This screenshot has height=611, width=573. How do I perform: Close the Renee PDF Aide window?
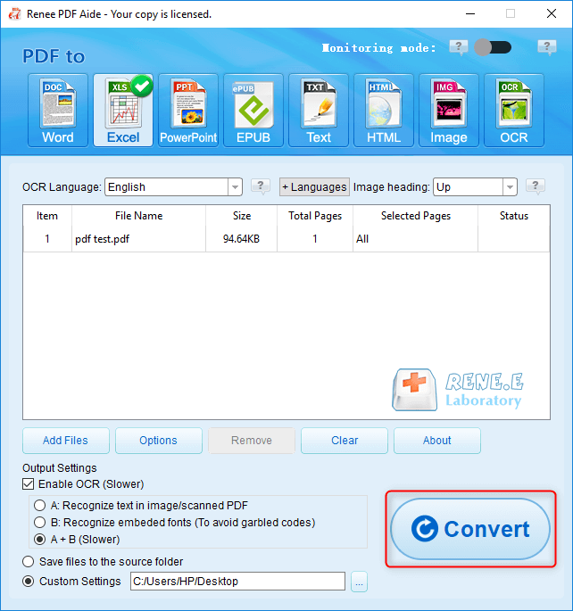point(552,14)
